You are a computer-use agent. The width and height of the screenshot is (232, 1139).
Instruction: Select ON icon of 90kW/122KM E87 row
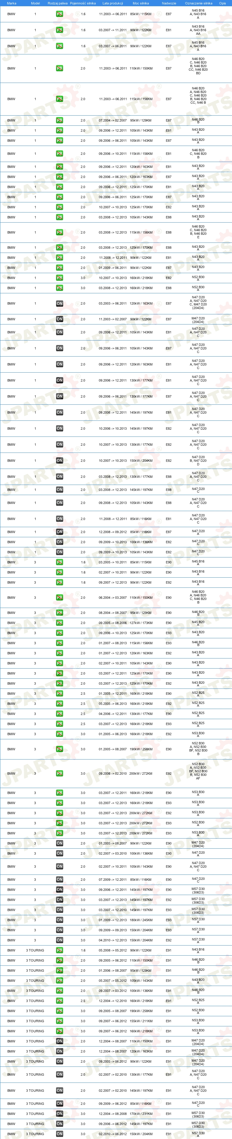pos(60,319)
